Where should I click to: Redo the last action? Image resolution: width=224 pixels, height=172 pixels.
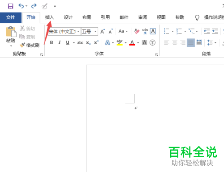(x=34, y=6)
